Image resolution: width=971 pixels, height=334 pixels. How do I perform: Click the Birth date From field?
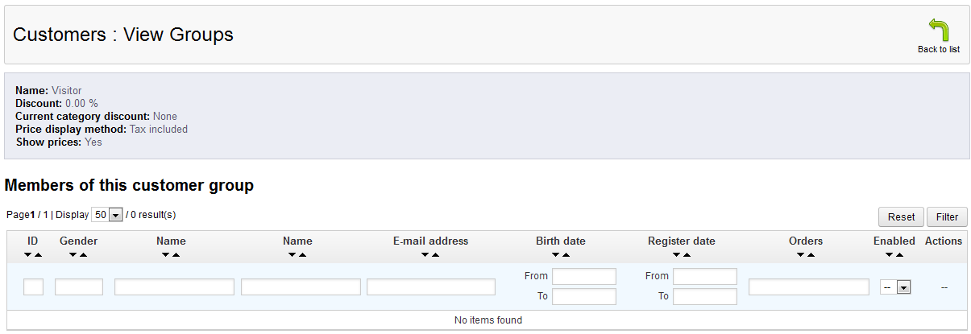click(x=584, y=277)
